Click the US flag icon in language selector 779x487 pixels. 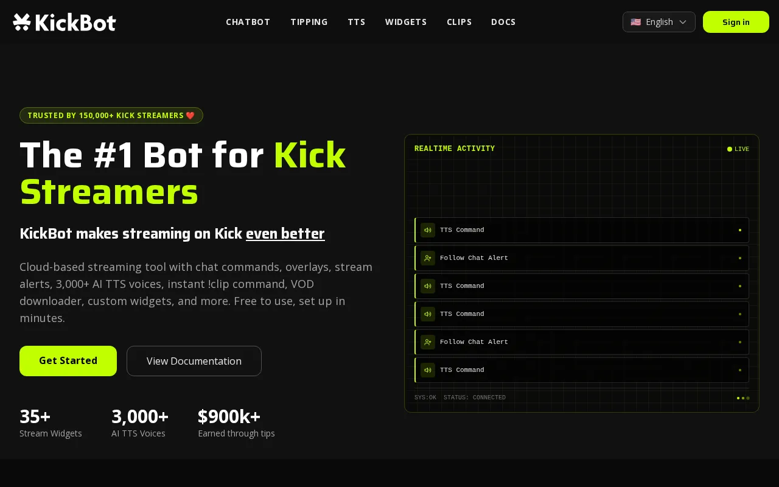pyautogui.click(x=635, y=22)
